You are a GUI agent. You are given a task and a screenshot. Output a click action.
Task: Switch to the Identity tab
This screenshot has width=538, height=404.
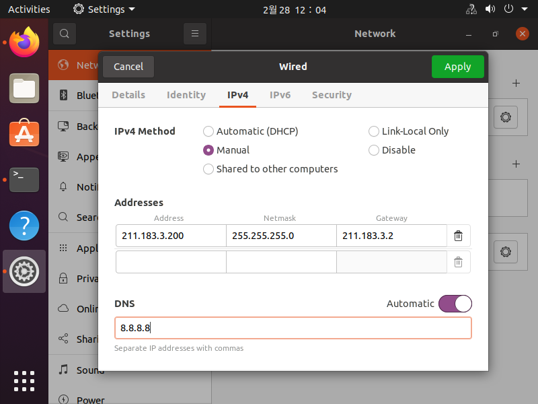(186, 95)
